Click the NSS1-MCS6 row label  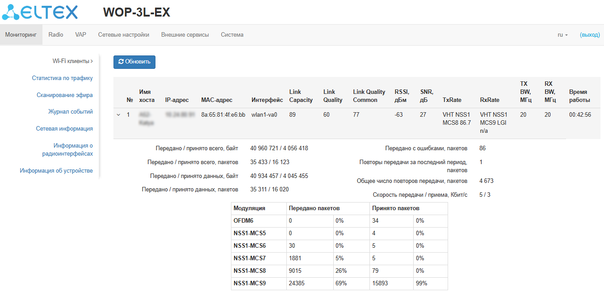[x=250, y=246]
